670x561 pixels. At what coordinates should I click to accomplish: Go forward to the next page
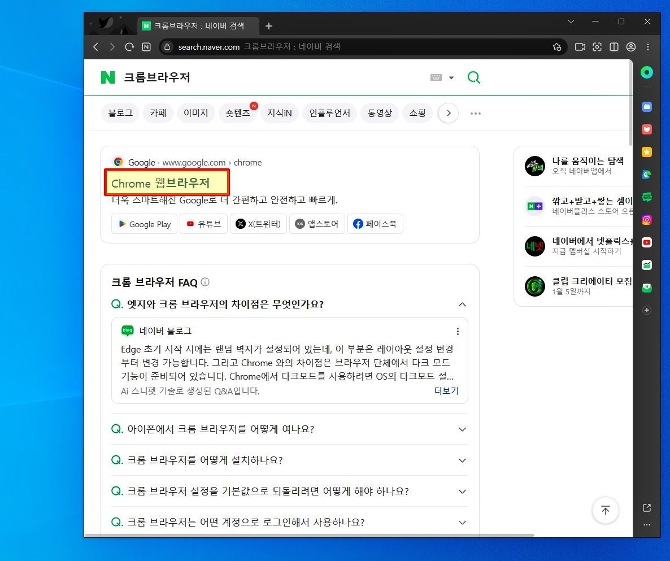(112, 47)
